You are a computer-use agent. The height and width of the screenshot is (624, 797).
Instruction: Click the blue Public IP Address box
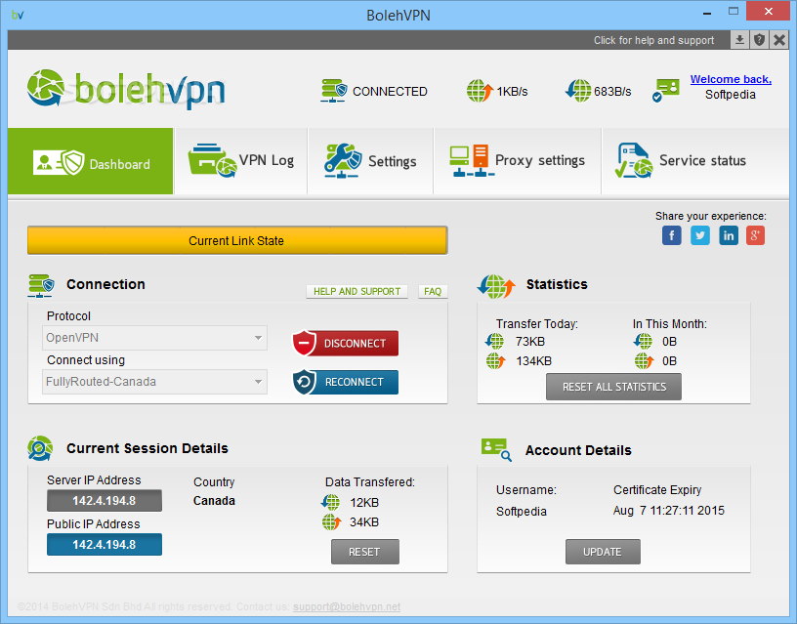coord(105,544)
